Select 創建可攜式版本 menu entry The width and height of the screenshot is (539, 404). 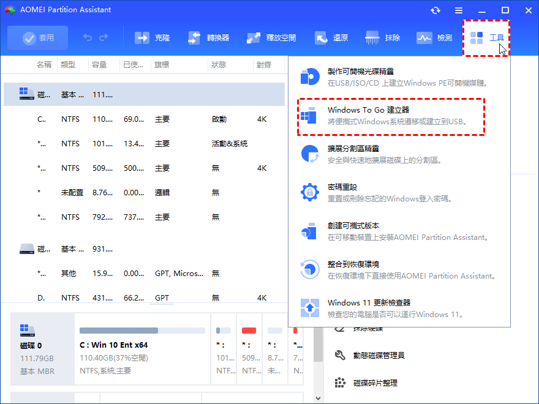399,231
